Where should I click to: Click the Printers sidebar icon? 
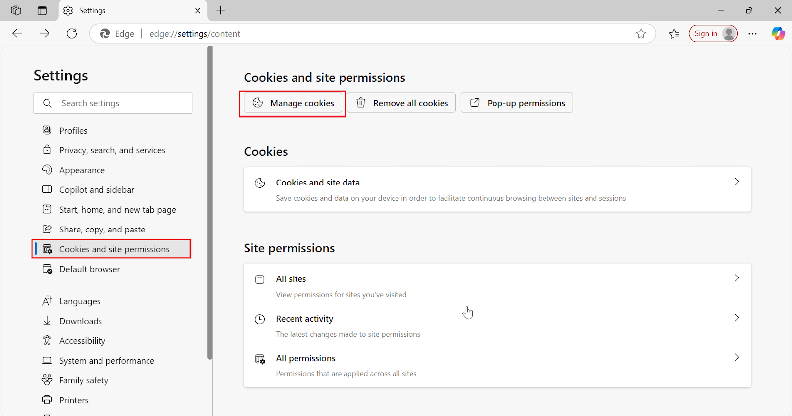[x=47, y=400]
